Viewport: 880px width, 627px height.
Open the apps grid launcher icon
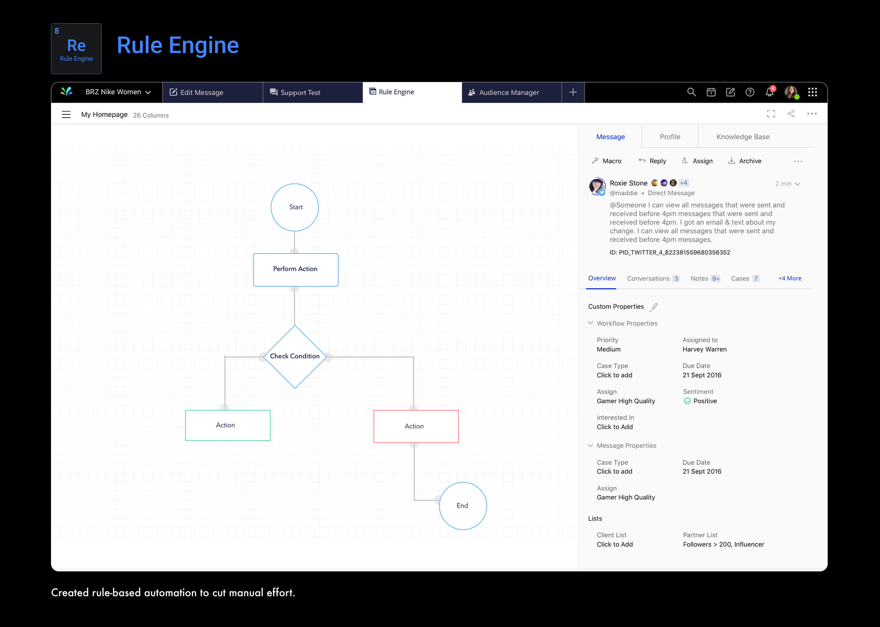click(x=812, y=92)
